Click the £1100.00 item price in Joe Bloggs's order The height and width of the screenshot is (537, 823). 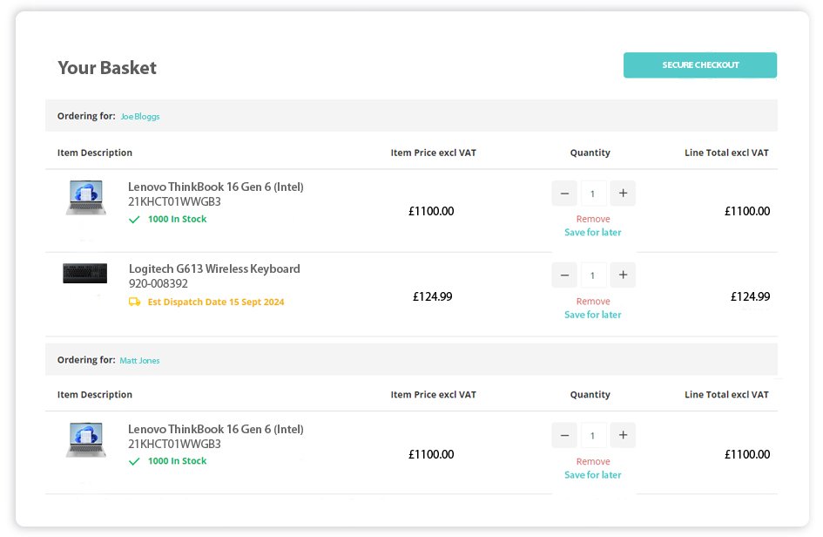(x=431, y=211)
